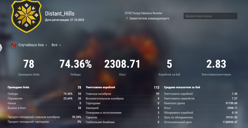
Task: Click the side panel handle on left edge
Action: point(1,47)
